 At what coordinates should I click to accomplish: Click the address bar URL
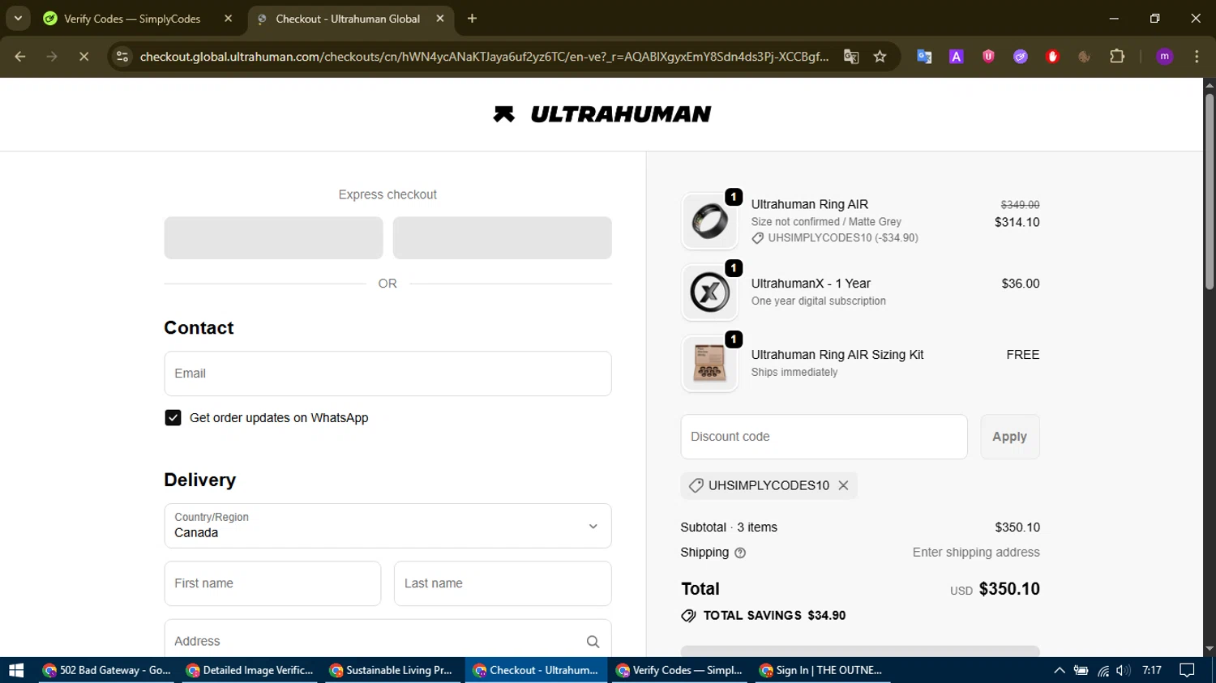[x=484, y=57]
